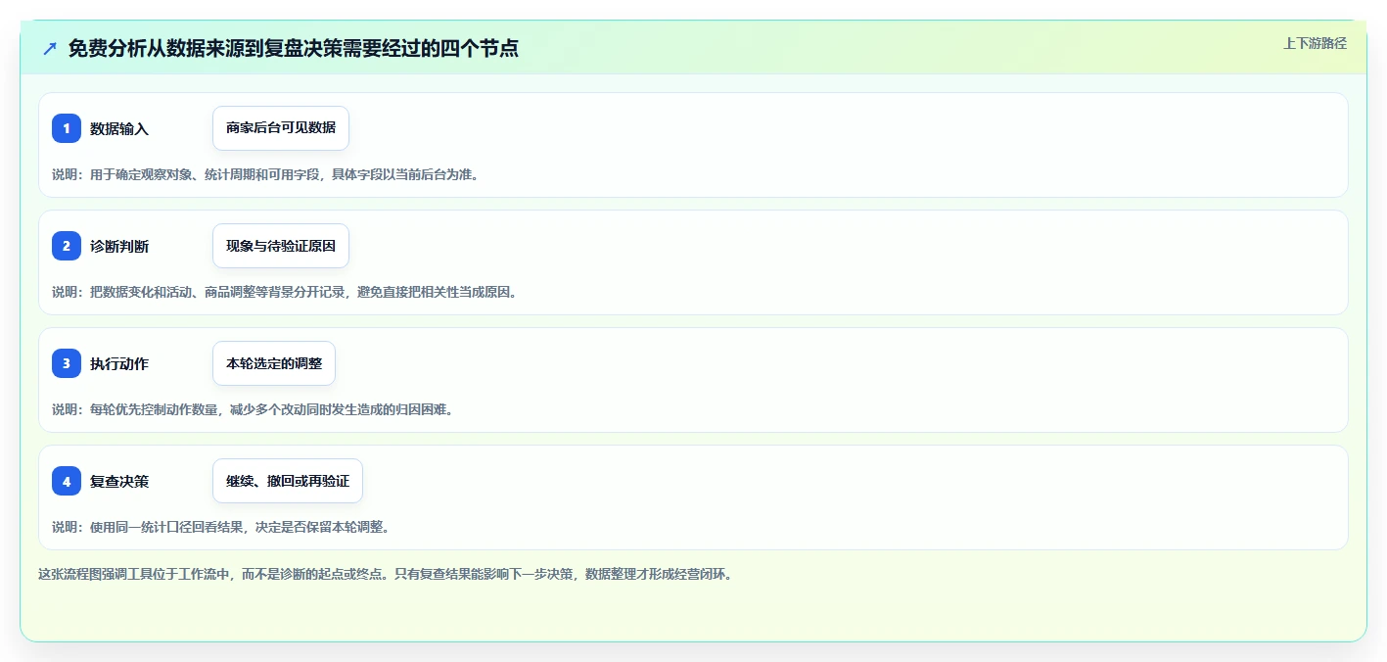
Task: Click the footer note starting 这张流程图强调
Action: [386, 574]
